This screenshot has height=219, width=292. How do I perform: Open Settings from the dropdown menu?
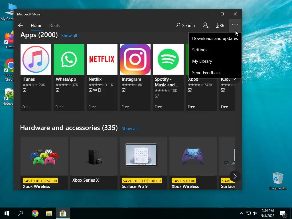tap(215, 50)
